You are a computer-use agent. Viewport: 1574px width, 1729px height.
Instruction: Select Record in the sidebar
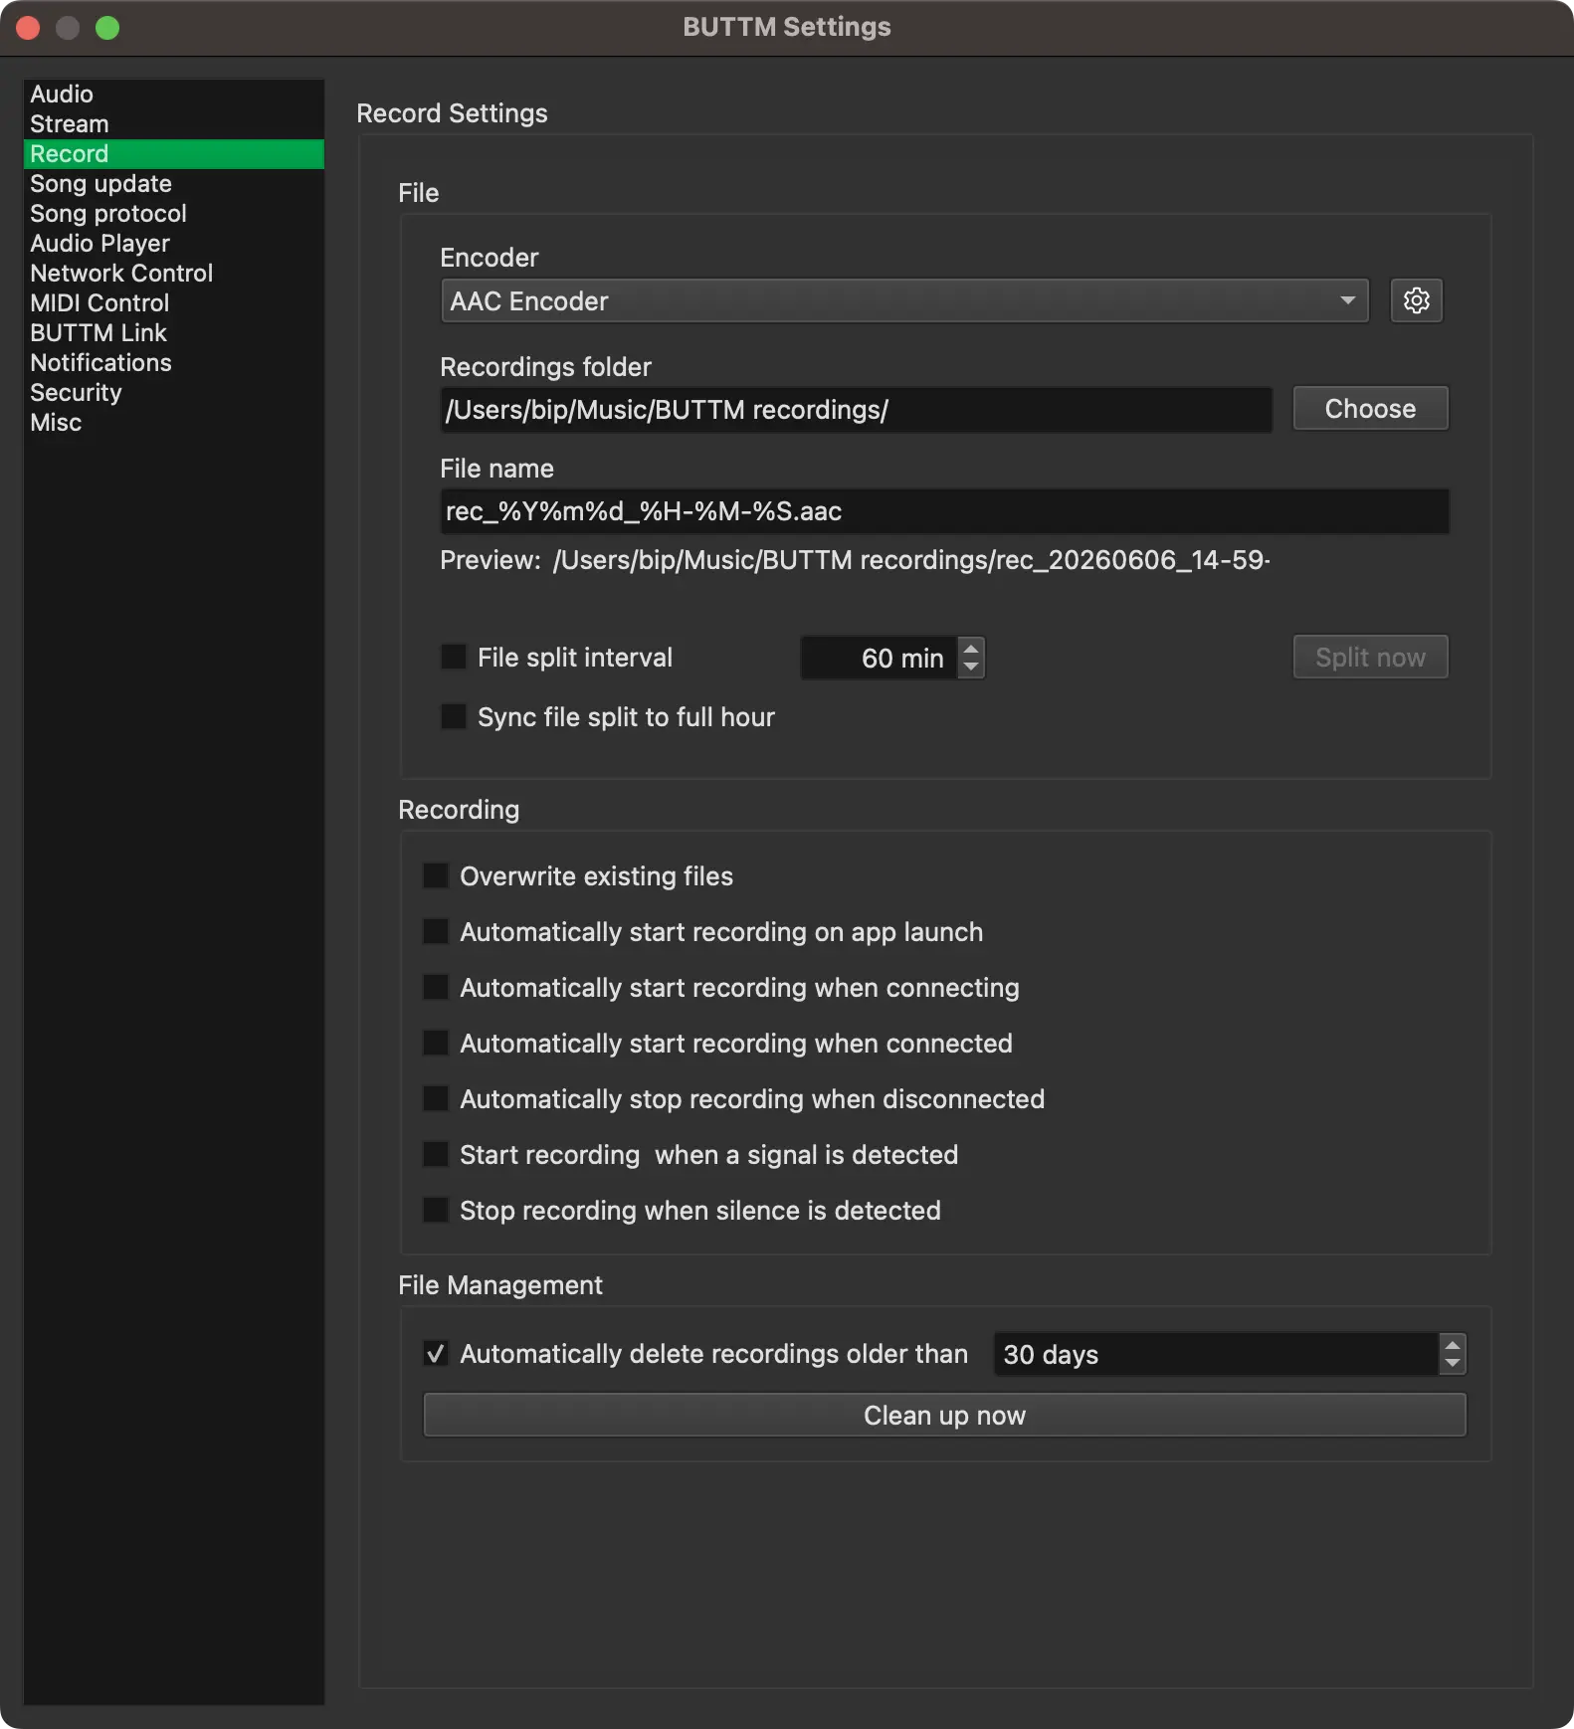point(174,154)
